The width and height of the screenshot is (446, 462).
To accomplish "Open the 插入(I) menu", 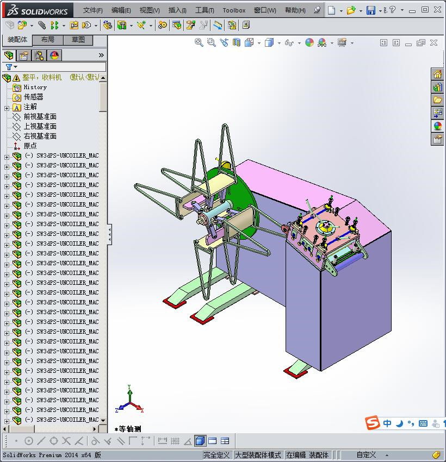I will pos(177,10).
